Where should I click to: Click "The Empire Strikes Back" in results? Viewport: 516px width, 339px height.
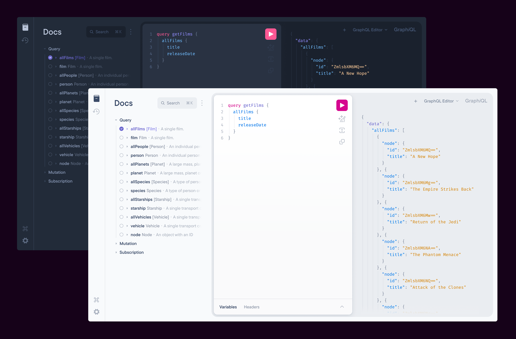[x=442, y=189]
